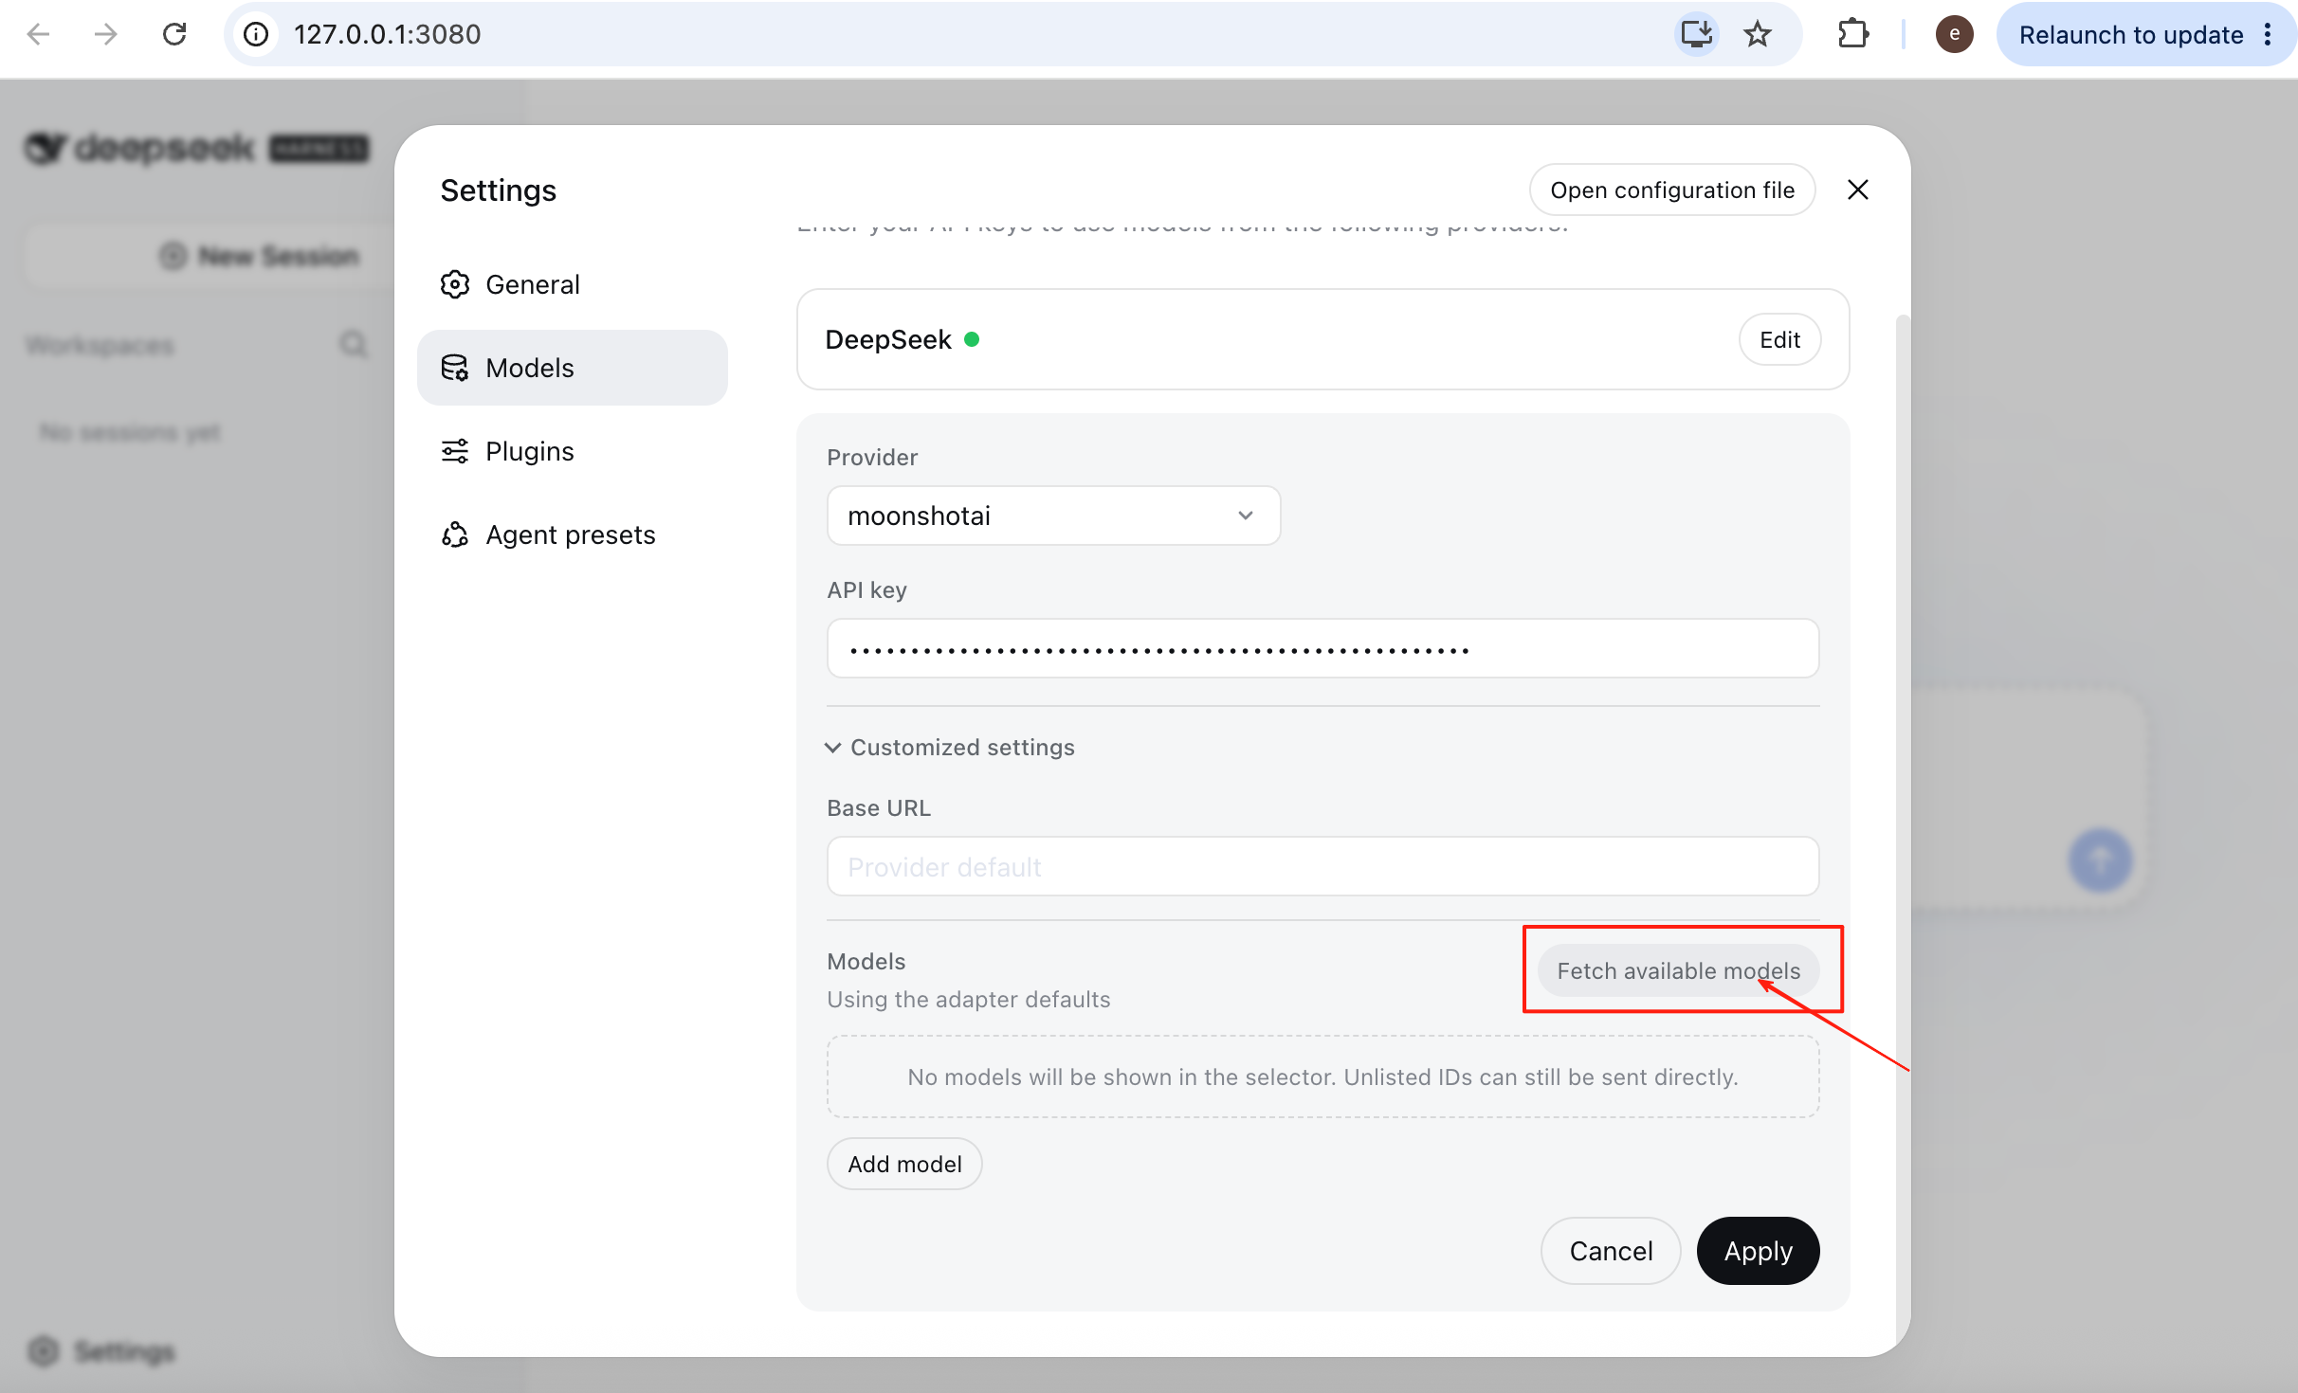Switch to the General settings tab
This screenshot has width=2298, height=1393.
tap(573, 284)
